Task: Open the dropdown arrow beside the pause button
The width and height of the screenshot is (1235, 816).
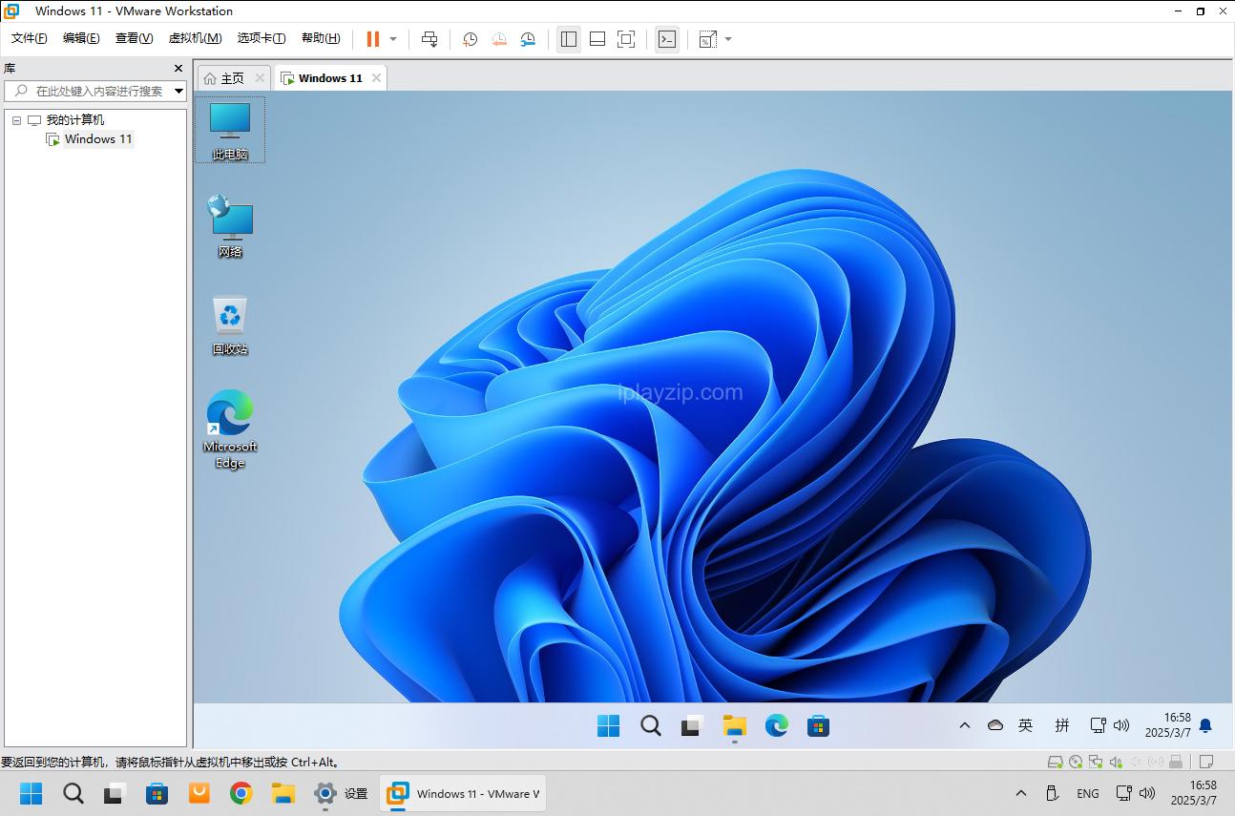Action: click(393, 39)
